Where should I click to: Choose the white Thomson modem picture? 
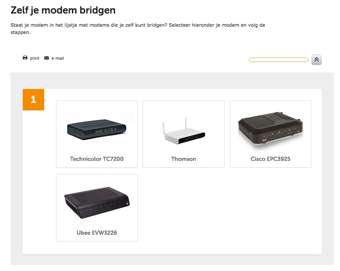pos(184,132)
